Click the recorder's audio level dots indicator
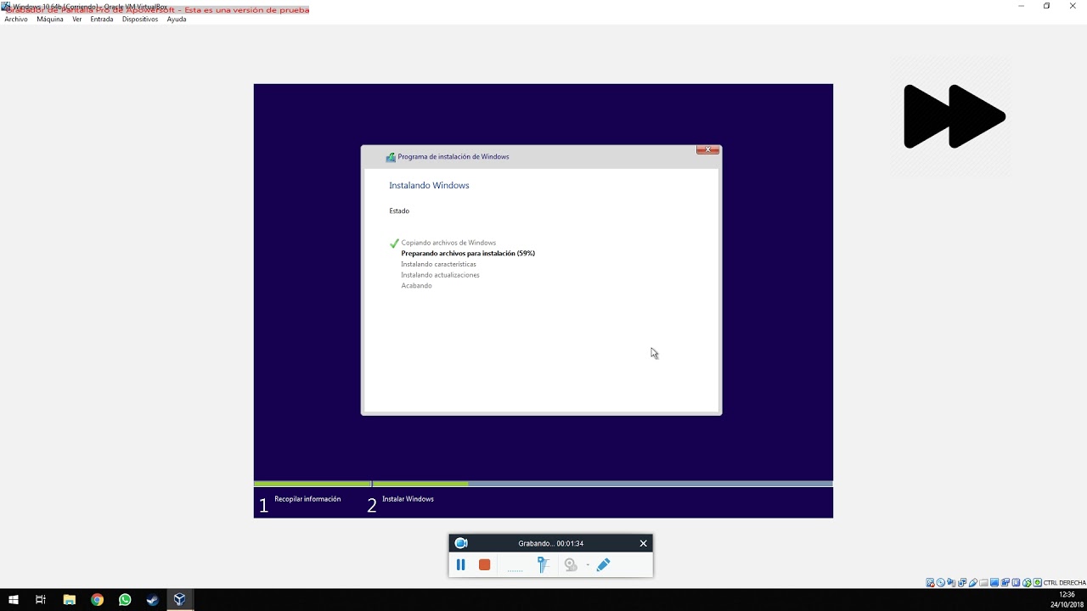Viewport: 1087px width, 611px height. point(515,570)
